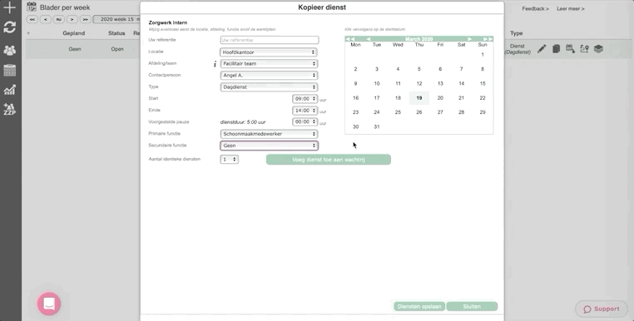Click the route map-pin icon in Dienst row
Viewport: 634px width, 321px height.
click(584, 49)
